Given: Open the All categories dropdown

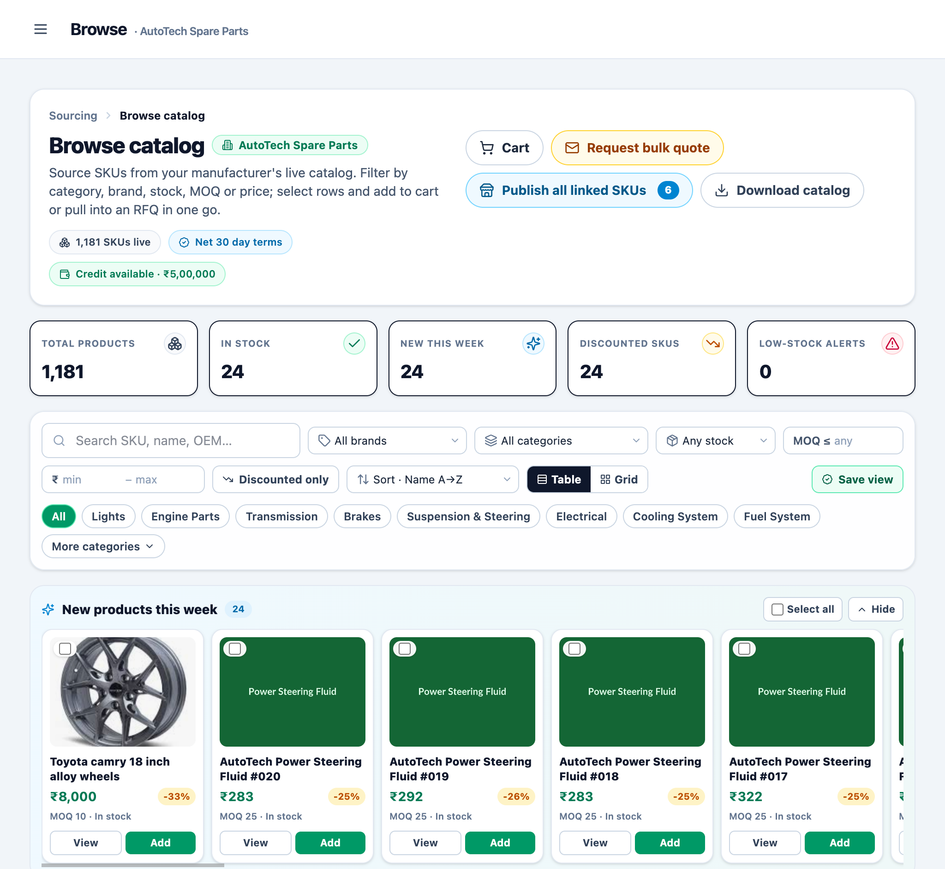Looking at the screenshot, I should pyautogui.click(x=561, y=441).
